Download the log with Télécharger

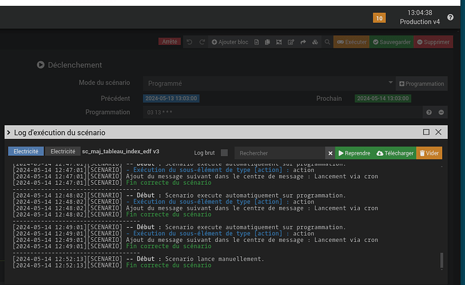pyautogui.click(x=395, y=153)
